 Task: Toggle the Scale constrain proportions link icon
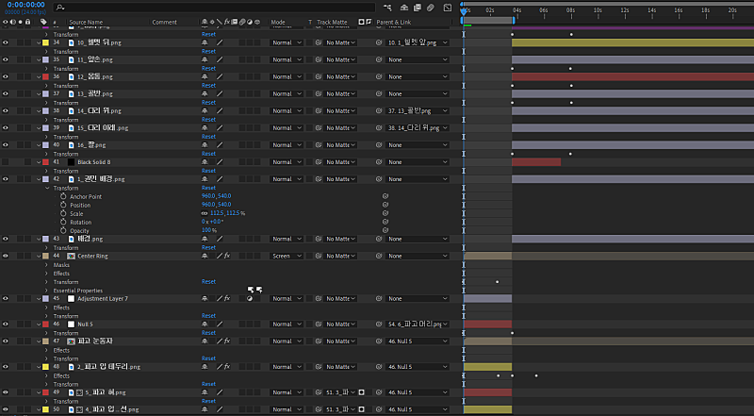205,213
